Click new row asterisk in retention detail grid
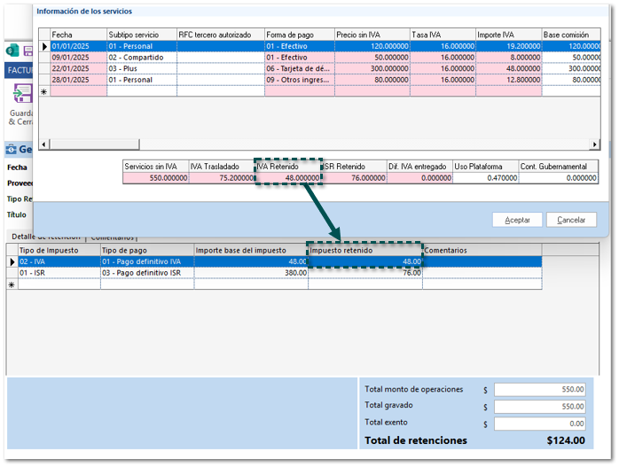This screenshot has height=467, width=619. coord(12,284)
